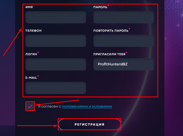Click the required asterisk beside E-MAIL
Image resolution: width=183 pixels, height=136 pixels.
pyautogui.click(x=38, y=76)
